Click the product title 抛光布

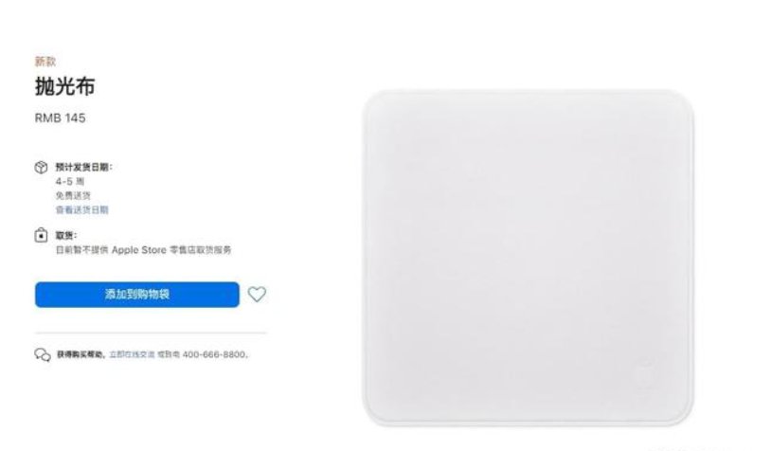pyautogui.click(x=65, y=86)
